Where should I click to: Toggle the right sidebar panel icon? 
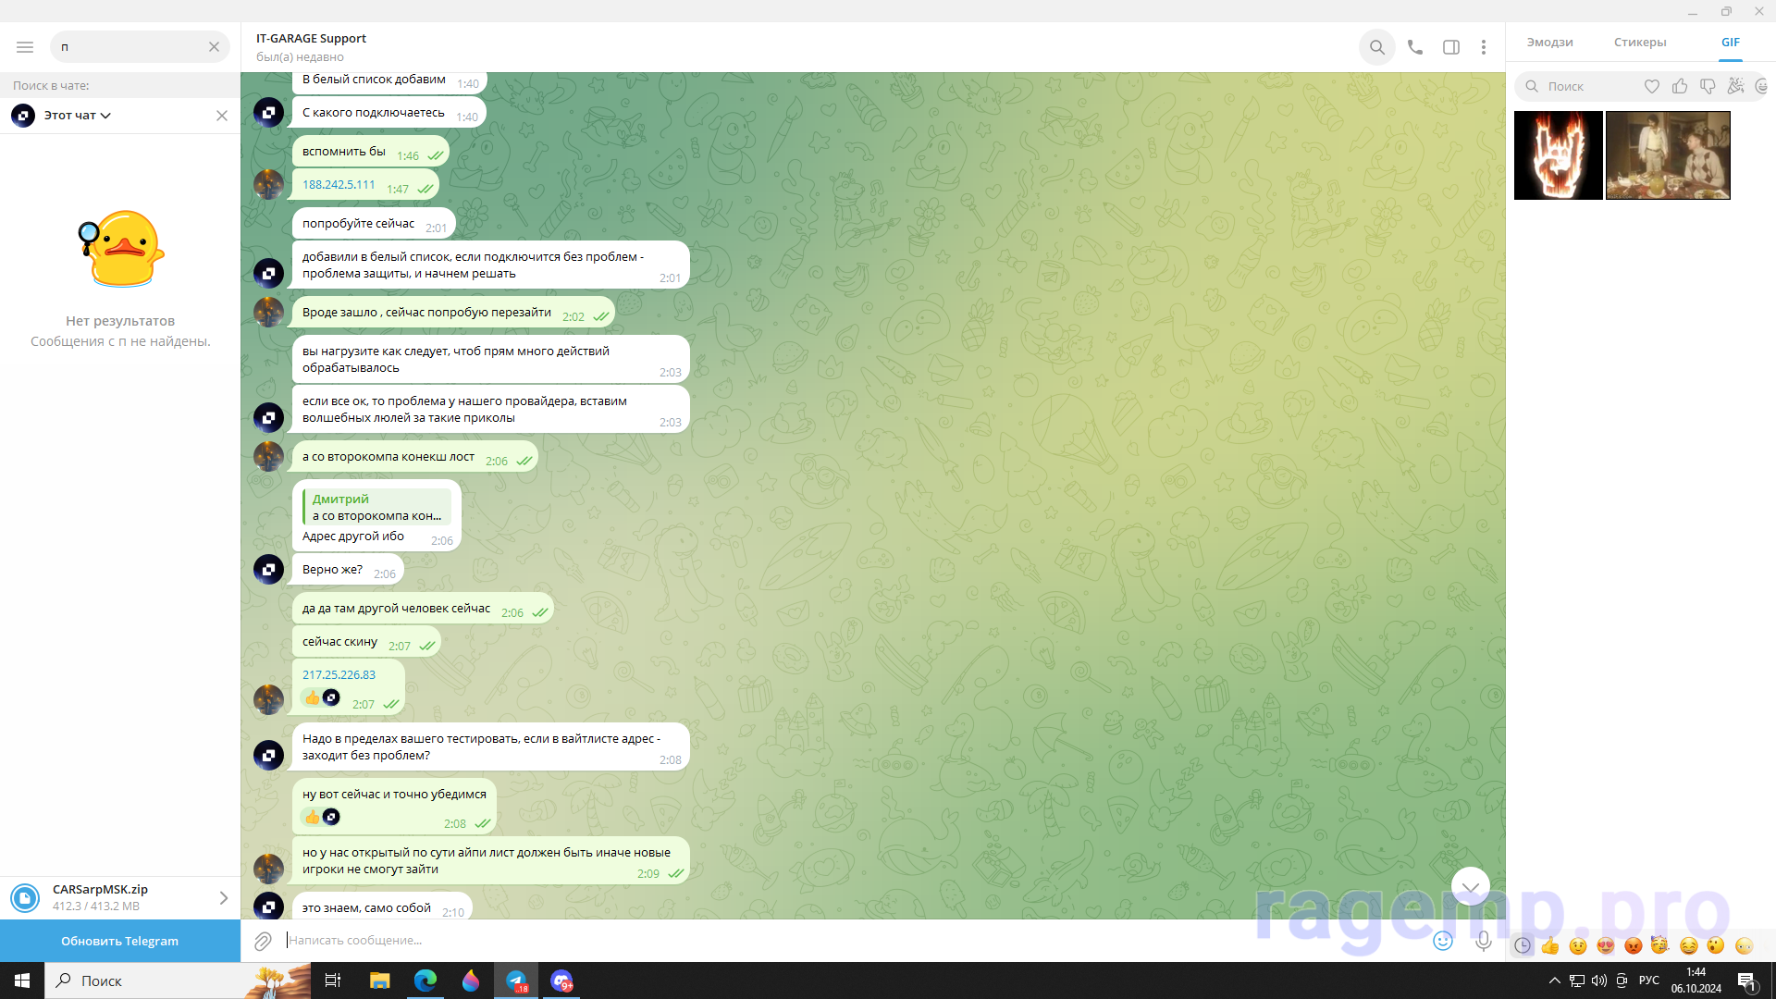click(1450, 47)
